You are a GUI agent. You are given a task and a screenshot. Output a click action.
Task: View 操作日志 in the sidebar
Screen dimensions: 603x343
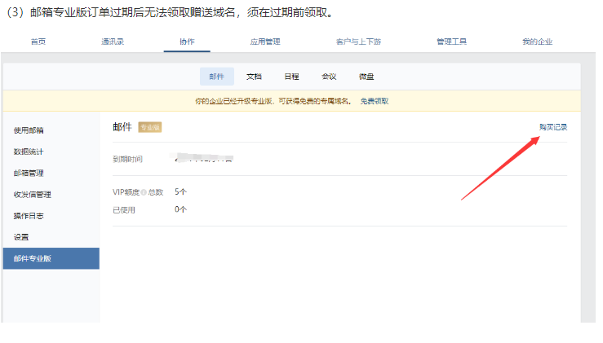tap(29, 216)
